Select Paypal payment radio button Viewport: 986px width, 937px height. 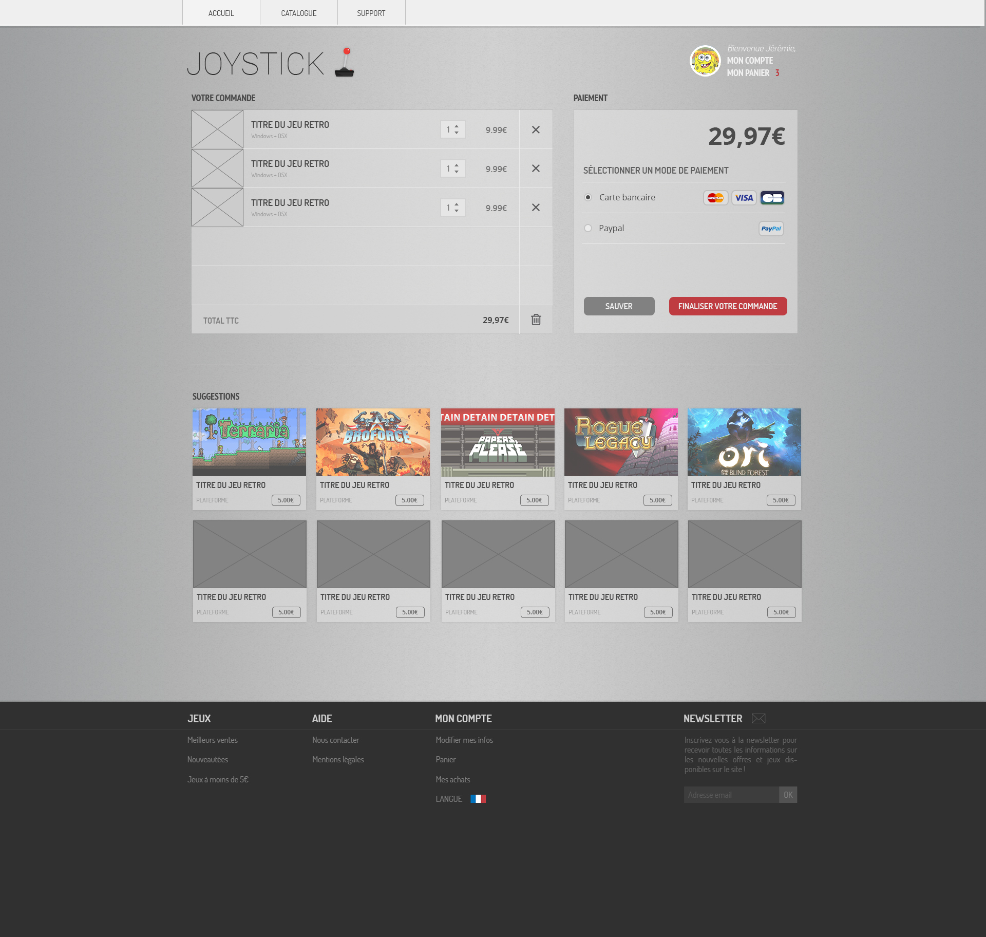(x=588, y=228)
